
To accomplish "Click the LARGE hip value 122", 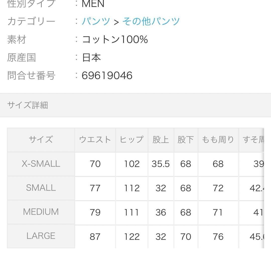I will click(x=132, y=237).
